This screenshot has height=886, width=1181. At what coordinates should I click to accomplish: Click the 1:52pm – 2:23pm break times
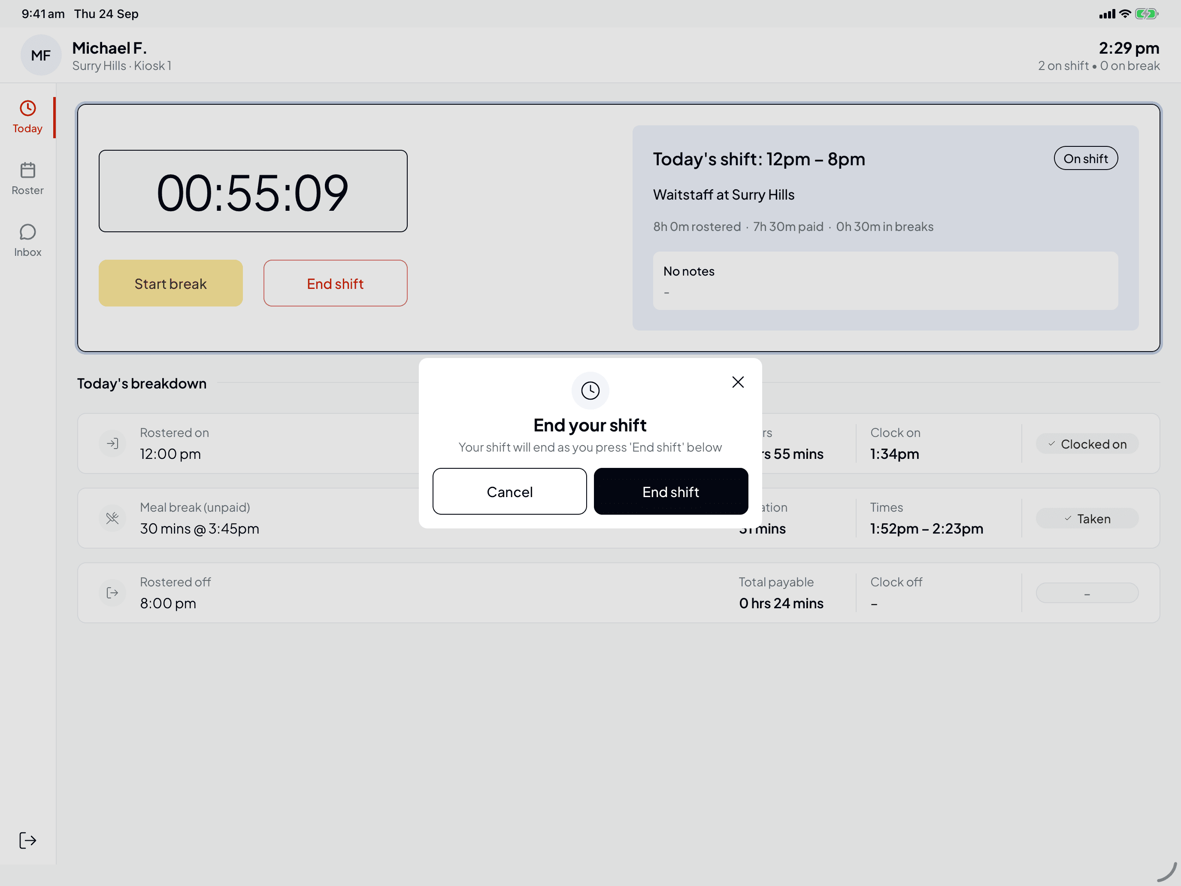(x=927, y=529)
